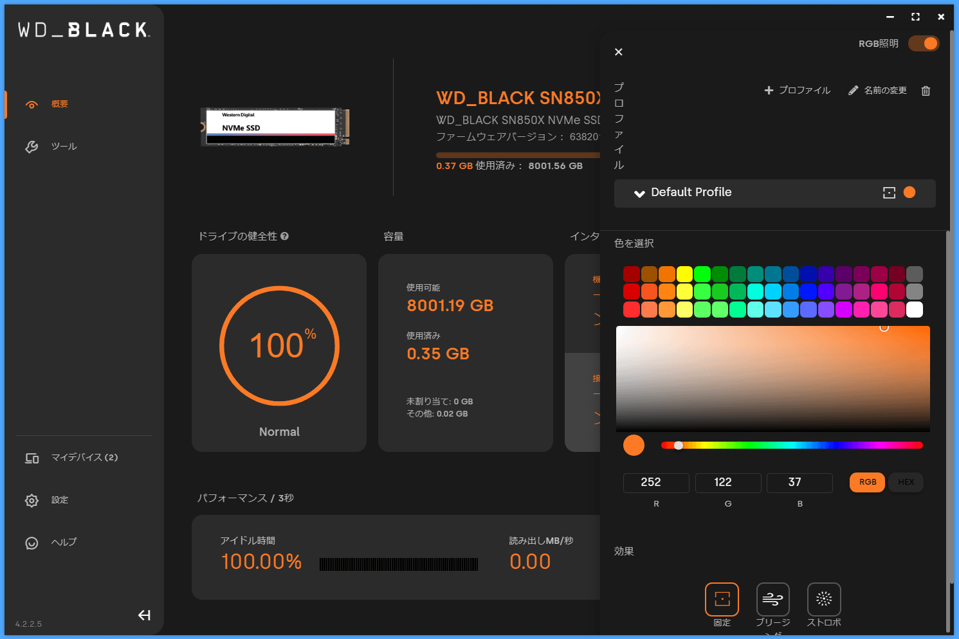Minimize the WD_BLACK Dashboard window
The image size is (959, 639).
click(x=890, y=17)
